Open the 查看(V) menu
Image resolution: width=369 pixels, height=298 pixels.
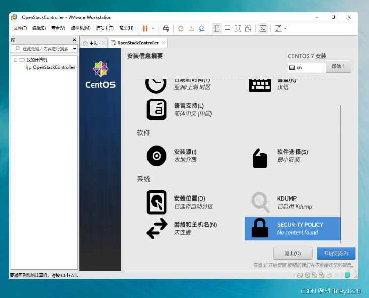coord(58,28)
